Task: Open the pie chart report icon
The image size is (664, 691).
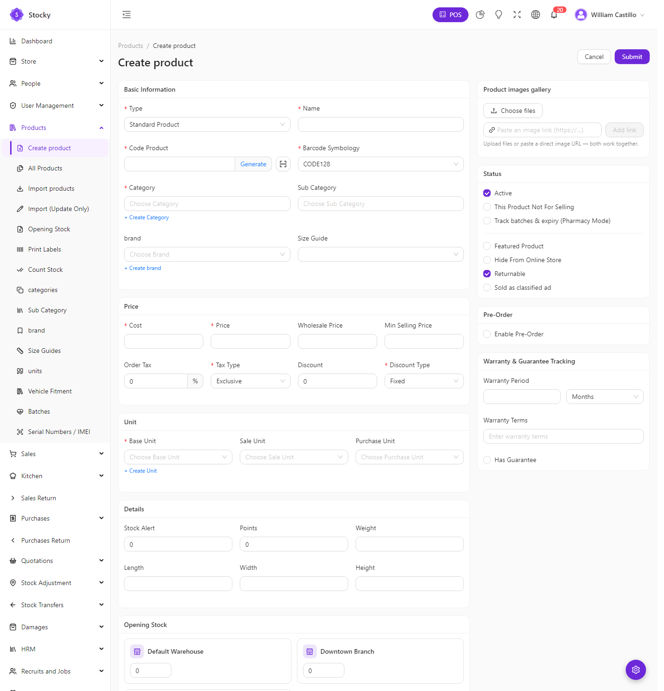Action: click(480, 15)
